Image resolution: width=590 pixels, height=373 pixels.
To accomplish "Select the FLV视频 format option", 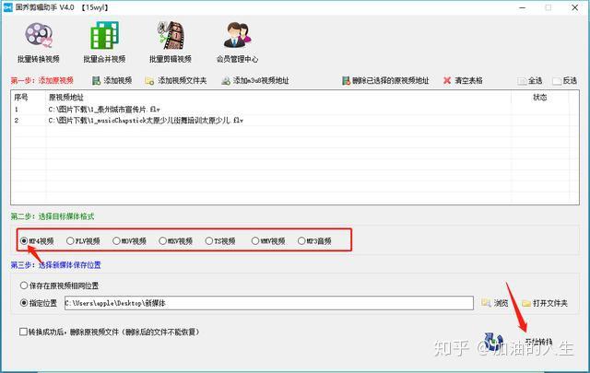I will tap(70, 241).
